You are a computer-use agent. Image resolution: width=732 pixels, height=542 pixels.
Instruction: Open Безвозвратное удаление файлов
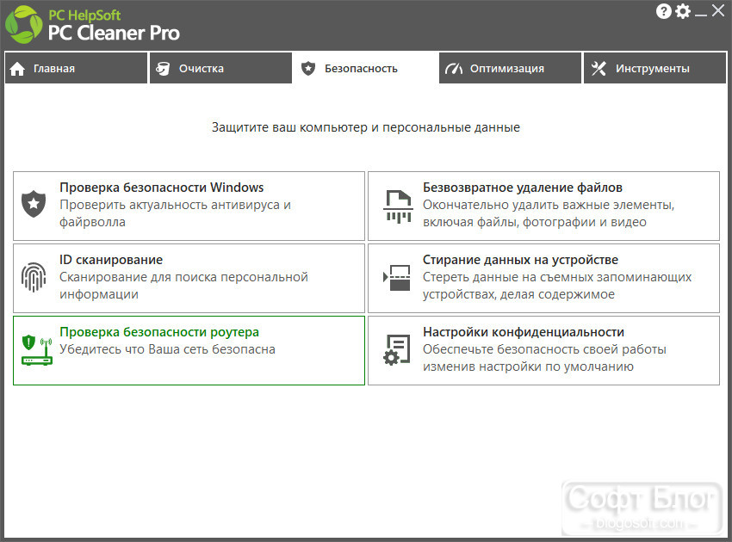543,206
